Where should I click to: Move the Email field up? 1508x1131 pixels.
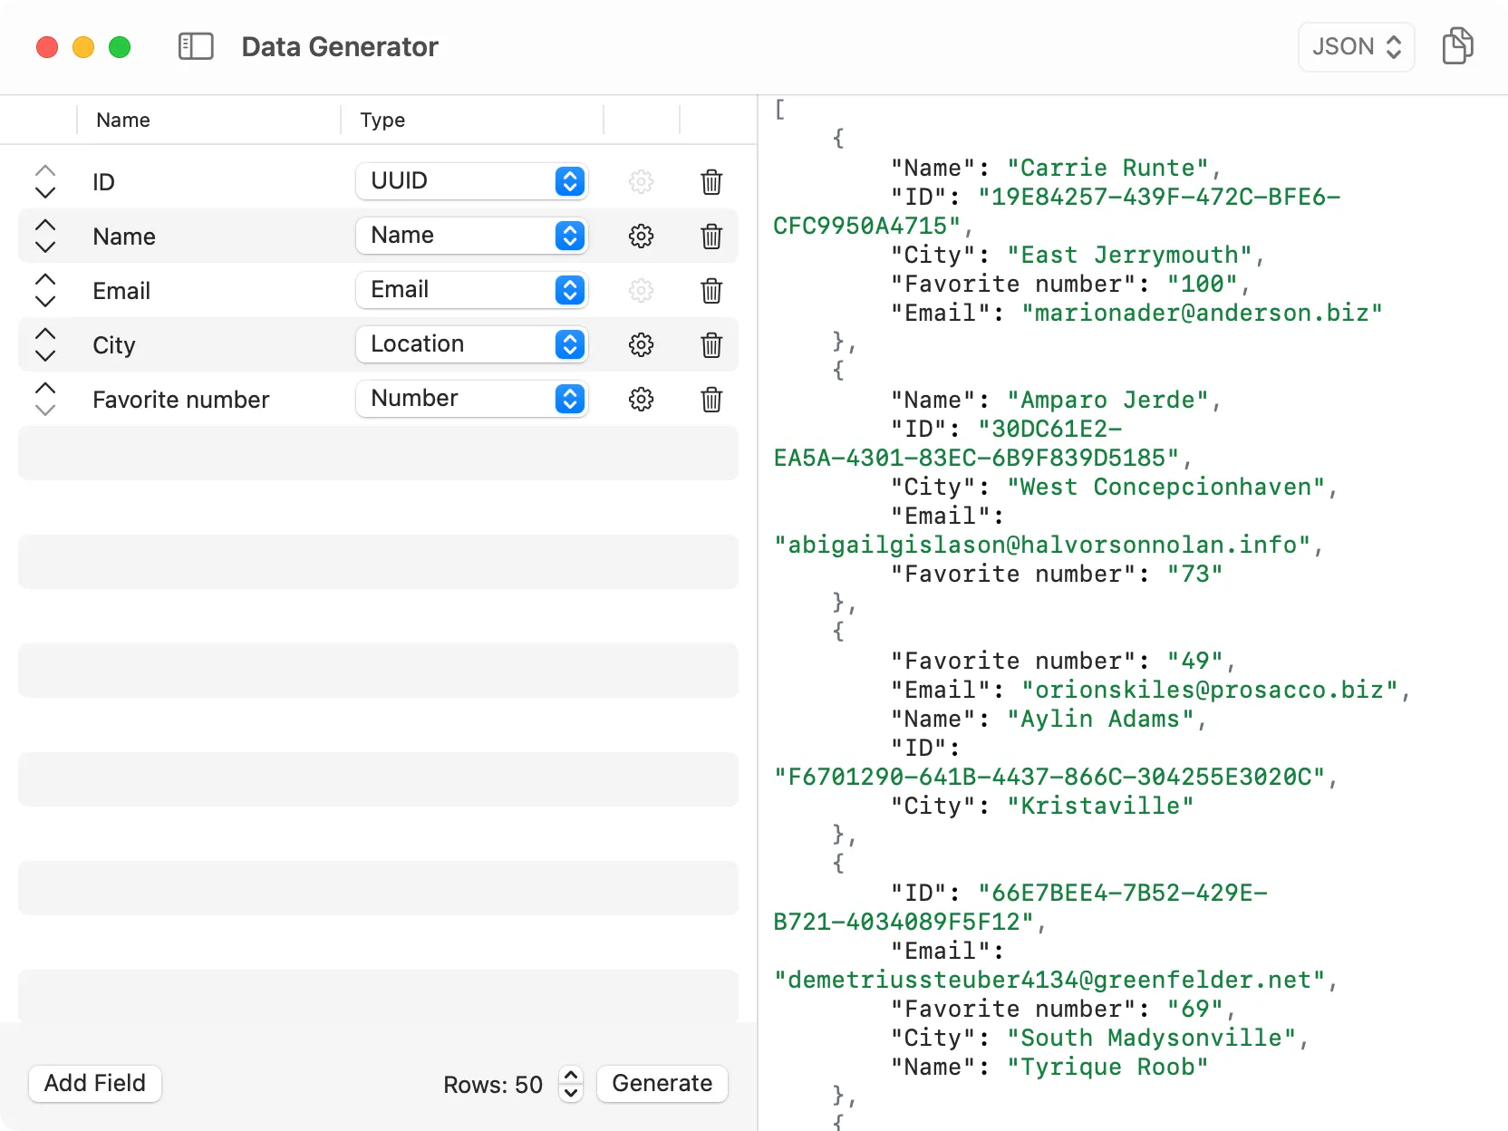(x=44, y=280)
